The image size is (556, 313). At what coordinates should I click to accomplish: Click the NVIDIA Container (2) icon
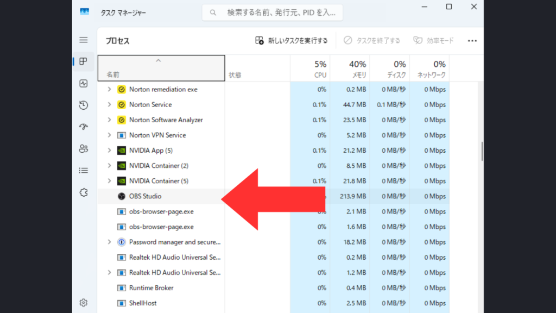(121, 166)
